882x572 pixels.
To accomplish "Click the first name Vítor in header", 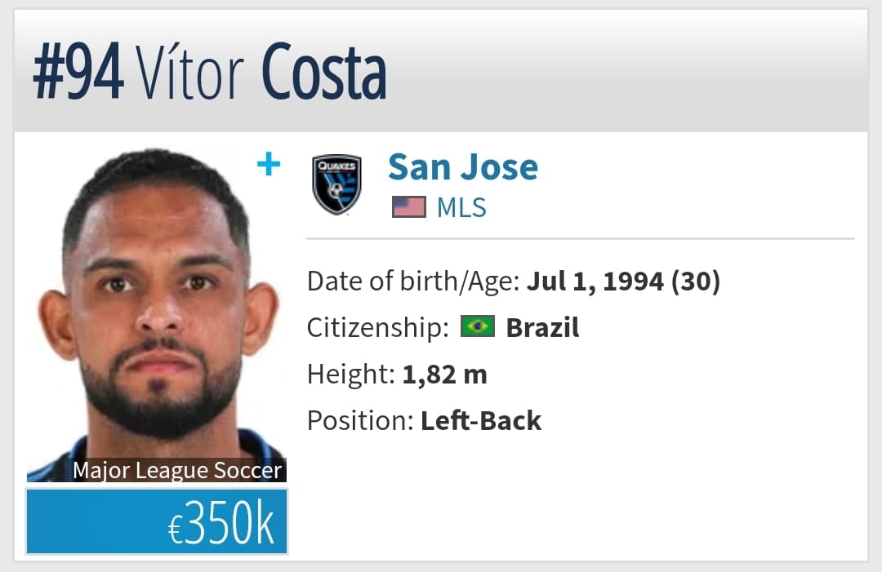I will [190, 72].
